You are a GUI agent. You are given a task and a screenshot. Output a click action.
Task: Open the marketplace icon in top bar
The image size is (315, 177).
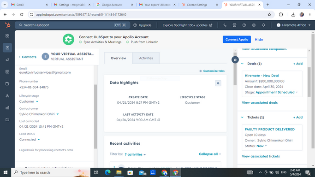click(234, 25)
